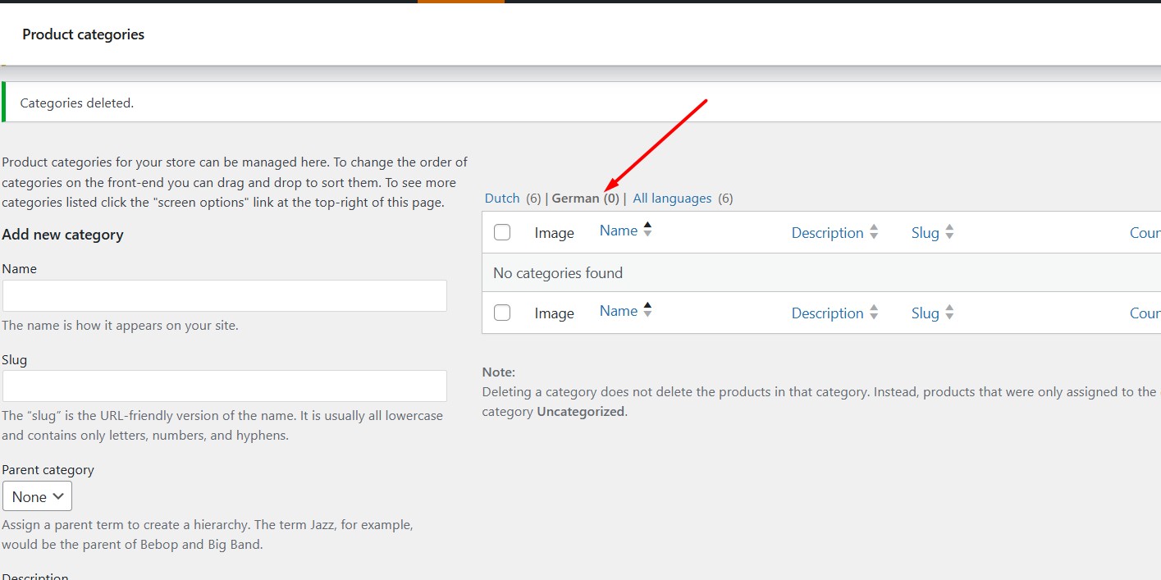This screenshot has height=580, width=1161.
Task: Sort by Count column in table header
Action: tap(1145, 233)
